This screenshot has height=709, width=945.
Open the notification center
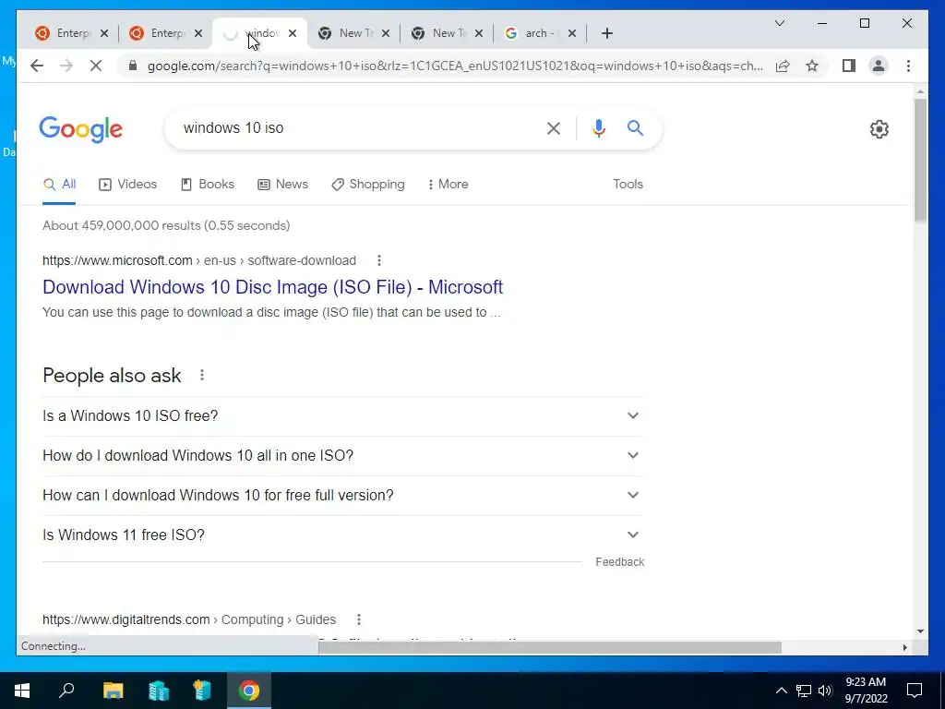click(915, 691)
